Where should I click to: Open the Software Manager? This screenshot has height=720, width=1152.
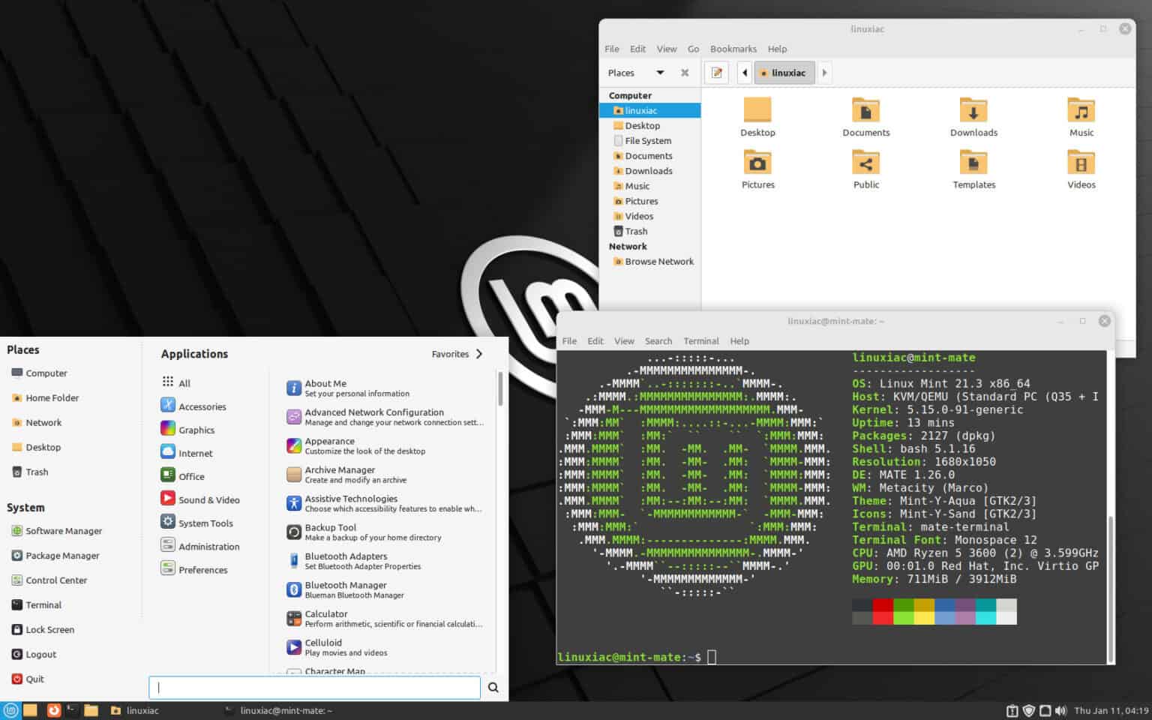pyautogui.click(x=64, y=530)
